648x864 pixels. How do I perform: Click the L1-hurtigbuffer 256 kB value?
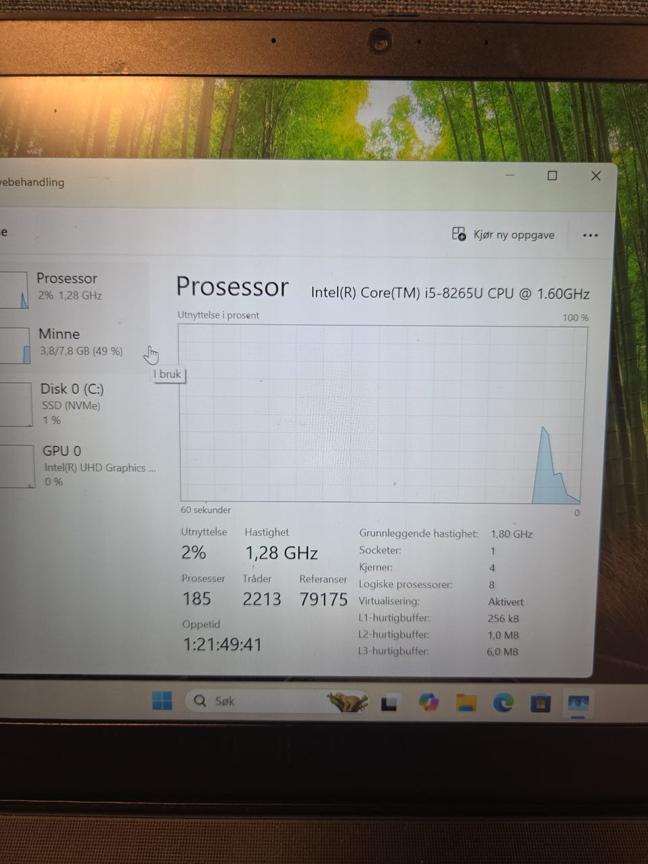click(503, 618)
